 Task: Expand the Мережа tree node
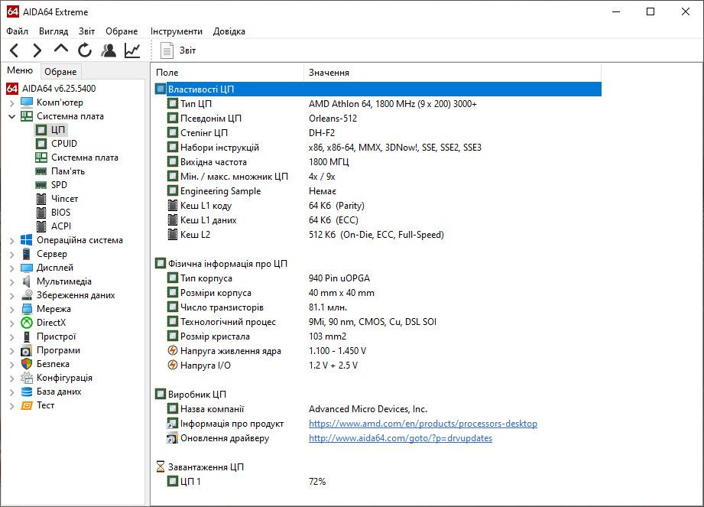point(12,310)
